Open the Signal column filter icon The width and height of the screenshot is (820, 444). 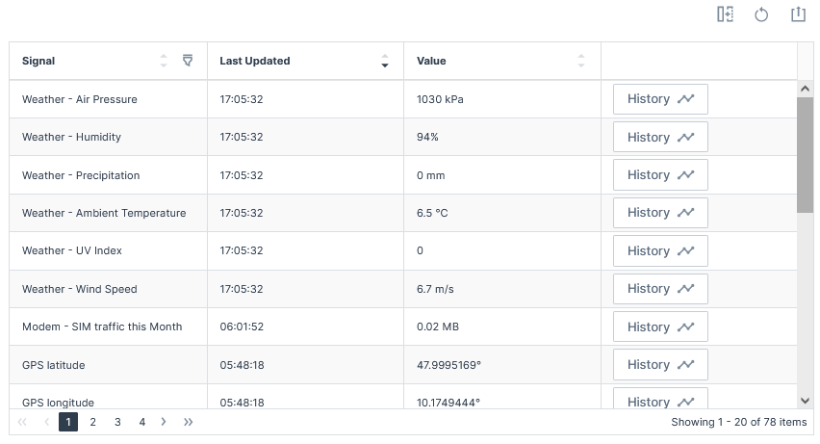pos(188,61)
